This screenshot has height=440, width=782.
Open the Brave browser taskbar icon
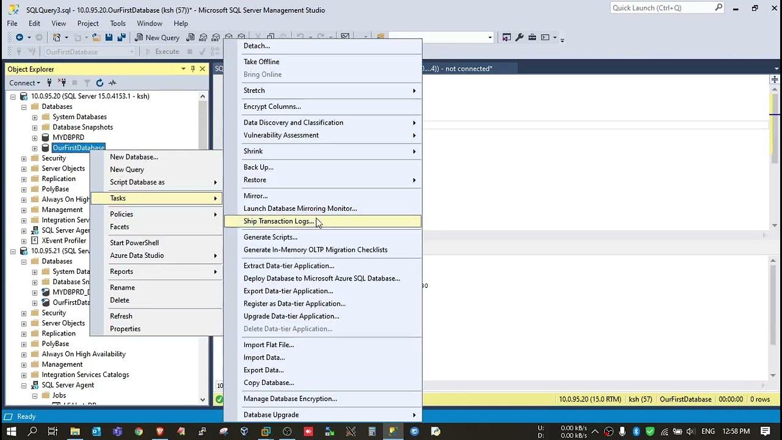[160, 431]
